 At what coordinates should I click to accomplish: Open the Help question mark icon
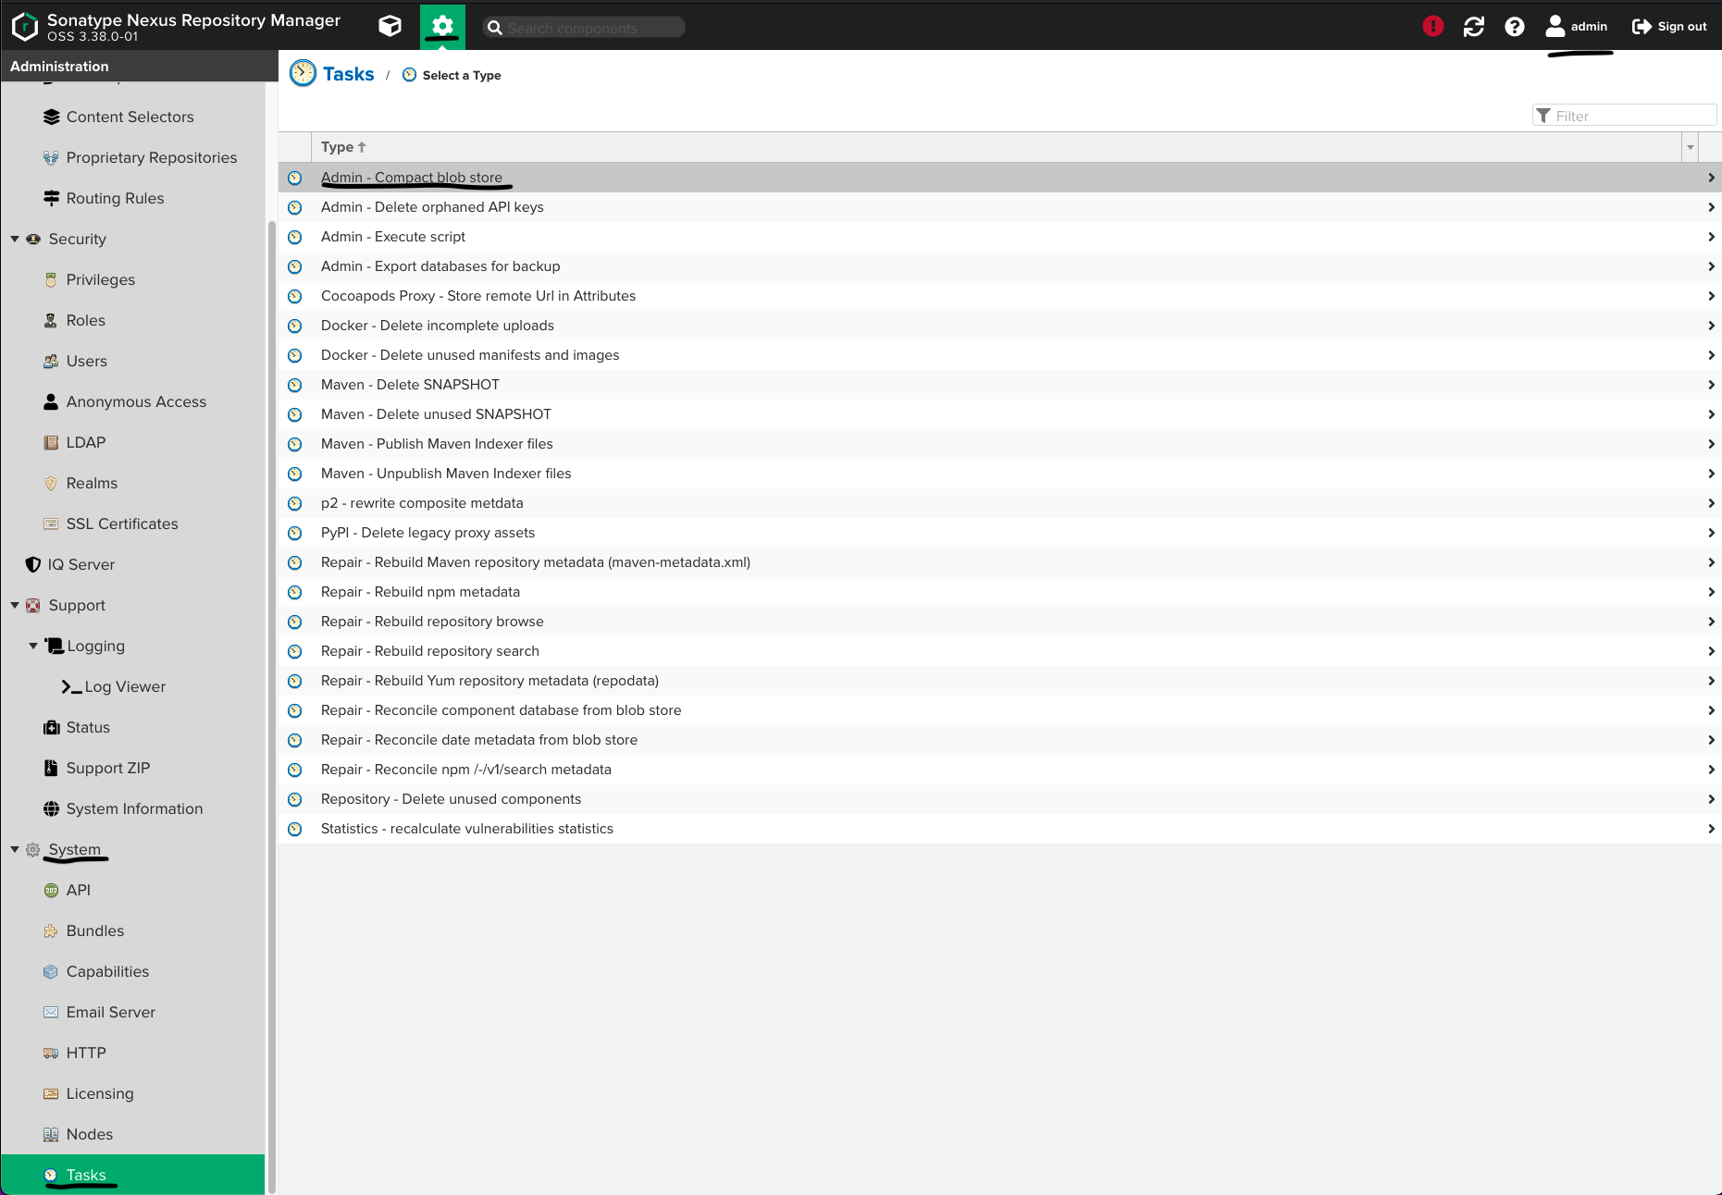click(x=1515, y=27)
